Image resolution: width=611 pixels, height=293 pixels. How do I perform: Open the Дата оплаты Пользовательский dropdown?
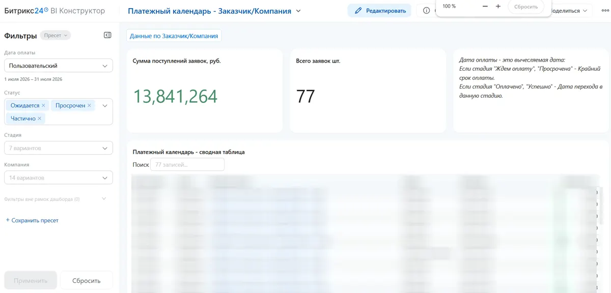59,66
